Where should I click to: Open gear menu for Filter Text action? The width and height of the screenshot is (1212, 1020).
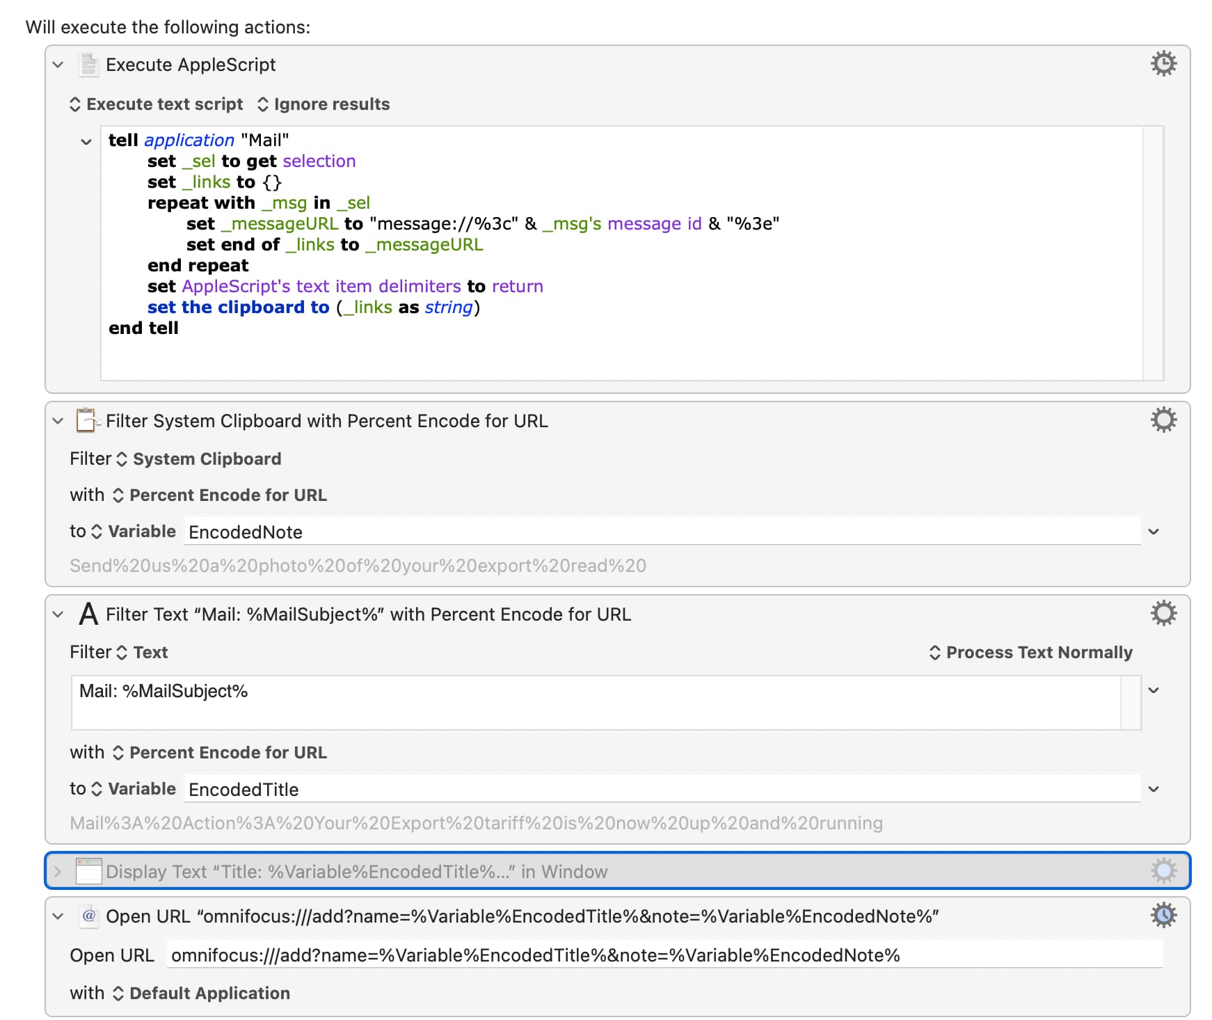[1163, 614]
